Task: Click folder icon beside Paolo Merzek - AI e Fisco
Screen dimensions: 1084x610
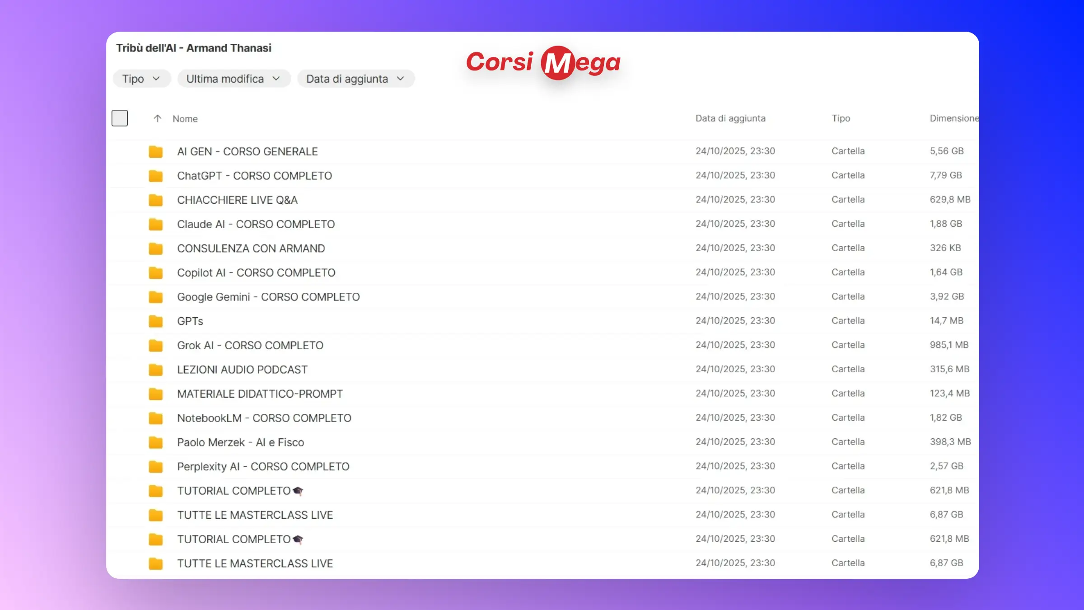Action: (x=155, y=442)
